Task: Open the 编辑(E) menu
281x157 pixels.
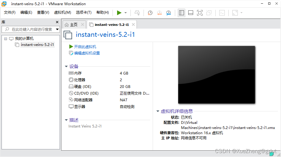Action: [x=26, y=12]
